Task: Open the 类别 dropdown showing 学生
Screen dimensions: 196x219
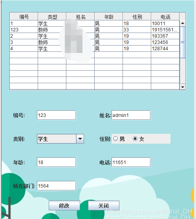Action: (60, 139)
